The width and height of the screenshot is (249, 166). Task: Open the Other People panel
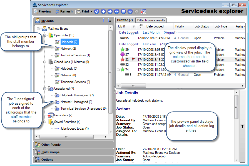74,145
